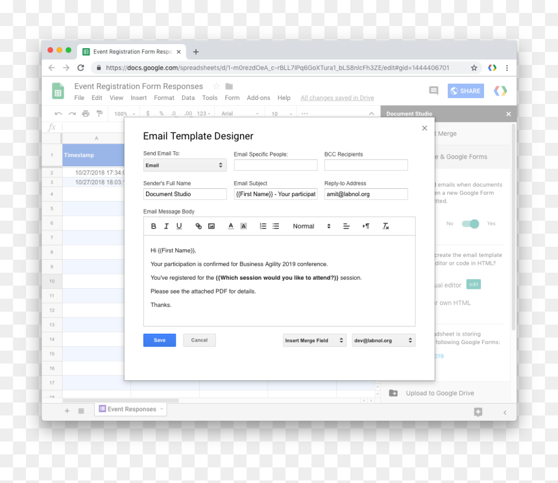Add a new sheet with plus icon
The height and width of the screenshot is (483, 558).
[x=67, y=411]
